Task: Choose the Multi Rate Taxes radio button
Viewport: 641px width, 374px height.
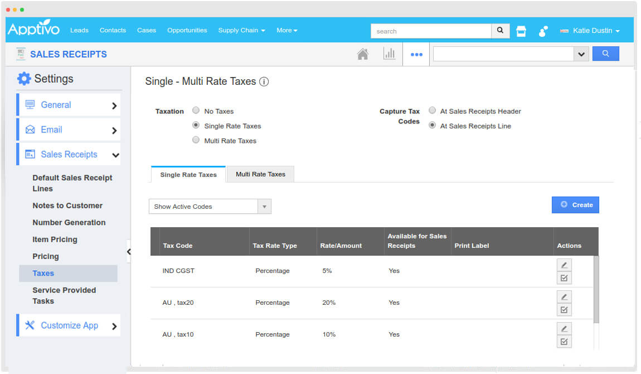Action: tap(196, 140)
